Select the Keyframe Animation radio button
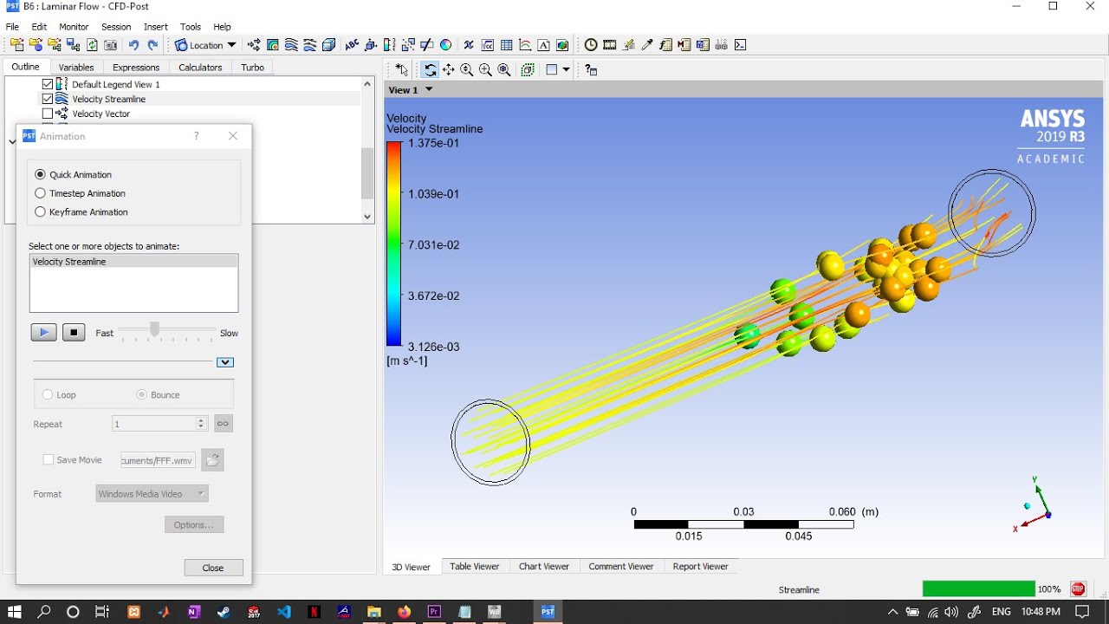 40,211
